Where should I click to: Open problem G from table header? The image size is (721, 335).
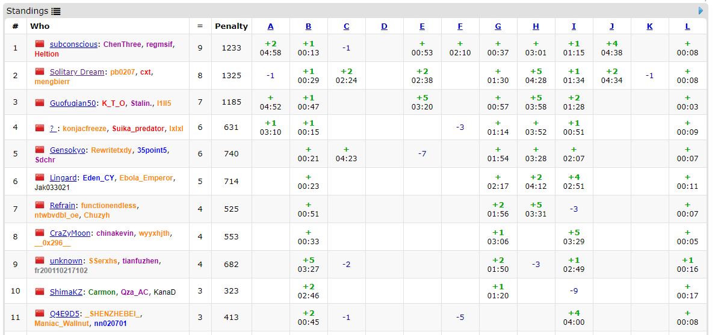coord(498,26)
